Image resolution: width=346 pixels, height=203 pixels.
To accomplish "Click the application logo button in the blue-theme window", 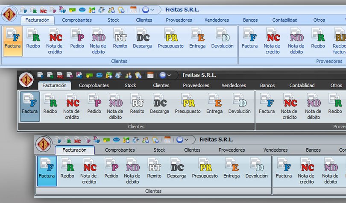I will pos(9,15).
